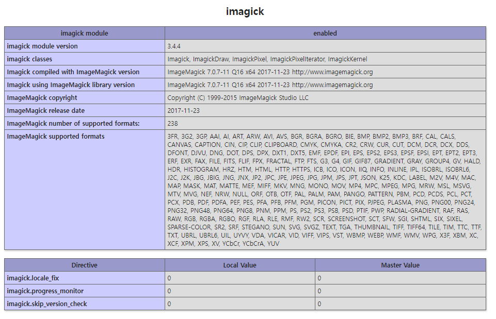Click the "Master Value" column header

click(401, 265)
